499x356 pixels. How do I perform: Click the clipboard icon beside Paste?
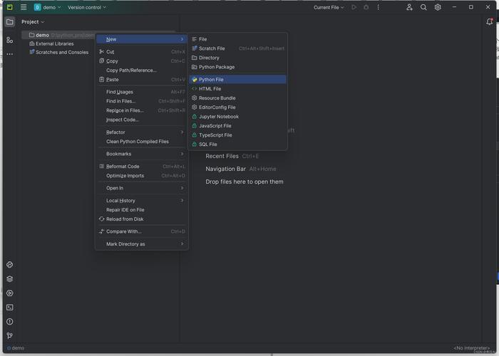(101, 80)
